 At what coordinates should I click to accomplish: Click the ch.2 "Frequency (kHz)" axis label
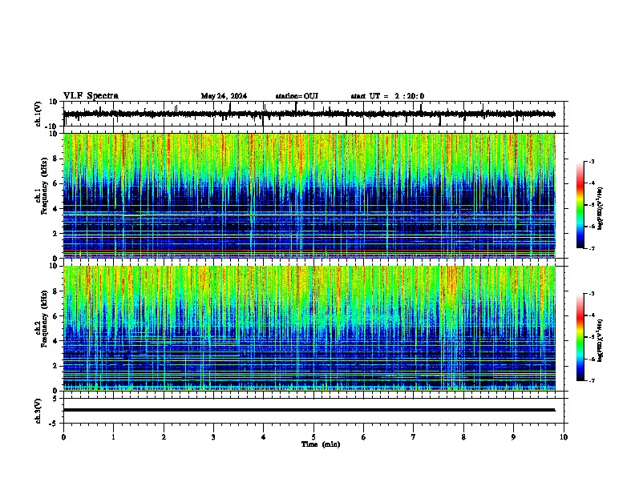[44, 319]
